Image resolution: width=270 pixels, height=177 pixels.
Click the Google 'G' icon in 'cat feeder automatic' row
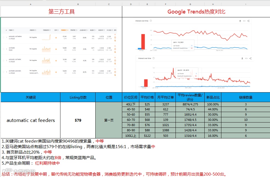(x=115, y=75)
